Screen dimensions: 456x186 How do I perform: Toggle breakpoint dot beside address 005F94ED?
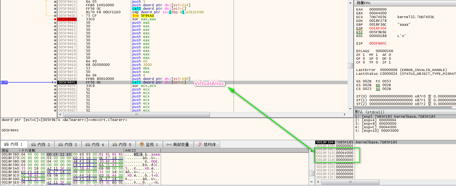tap(55, 65)
